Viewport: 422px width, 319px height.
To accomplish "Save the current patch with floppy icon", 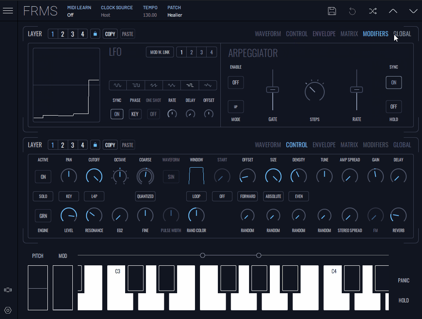I will pyautogui.click(x=332, y=11).
